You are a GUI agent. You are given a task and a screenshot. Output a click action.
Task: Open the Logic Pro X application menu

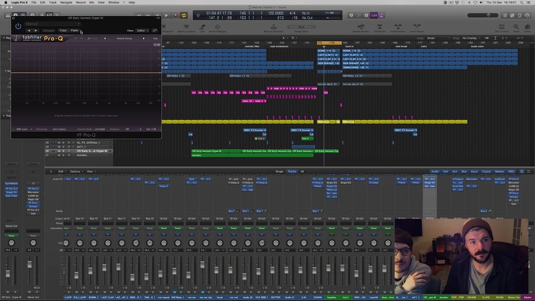click(x=20, y=2)
